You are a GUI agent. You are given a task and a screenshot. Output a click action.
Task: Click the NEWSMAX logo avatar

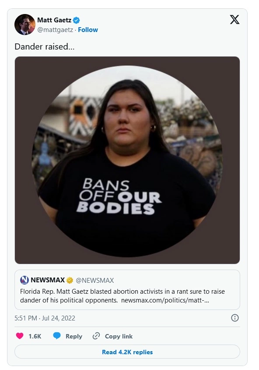click(24, 280)
